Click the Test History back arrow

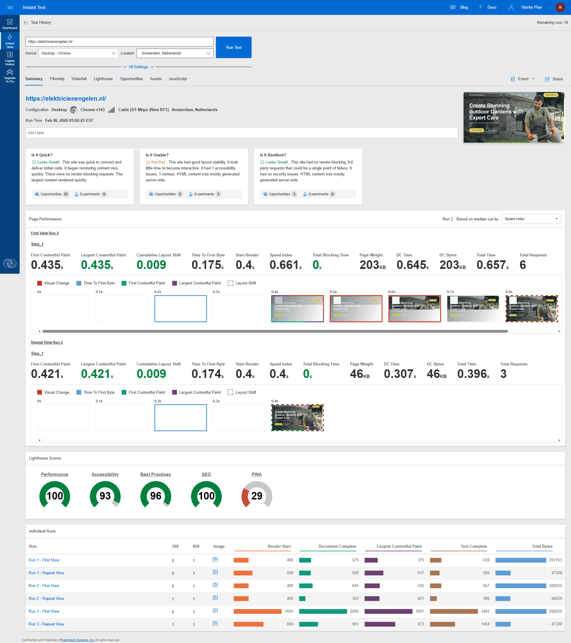(x=26, y=23)
